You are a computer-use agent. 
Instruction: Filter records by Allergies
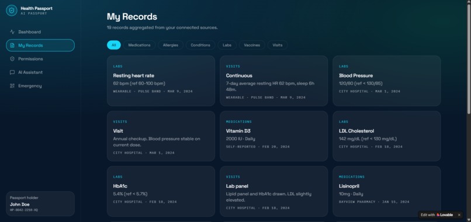point(170,45)
